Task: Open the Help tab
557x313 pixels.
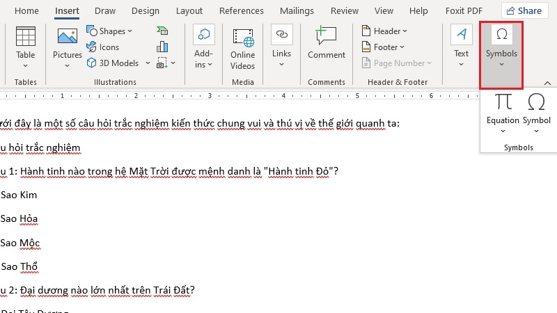Action: pyautogui.click(x=418, y=11)
